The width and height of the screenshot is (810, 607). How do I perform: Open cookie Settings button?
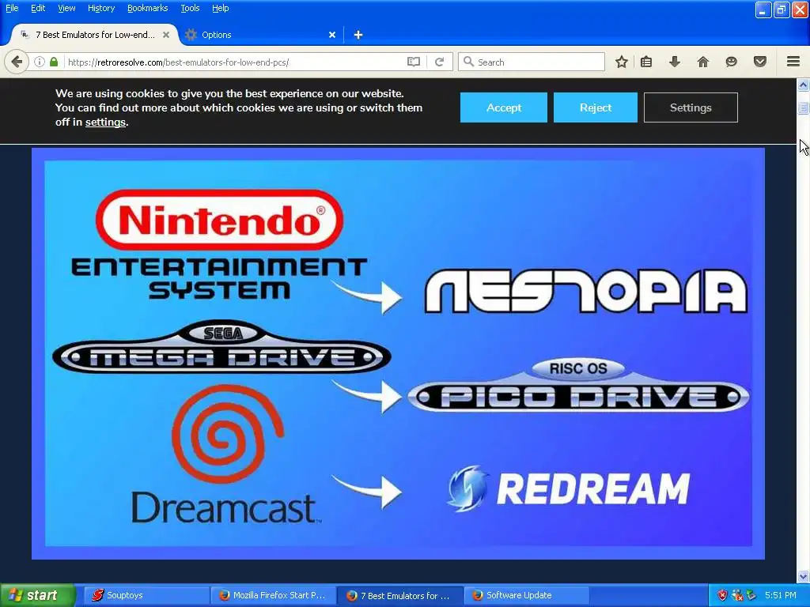coord(691,107)
